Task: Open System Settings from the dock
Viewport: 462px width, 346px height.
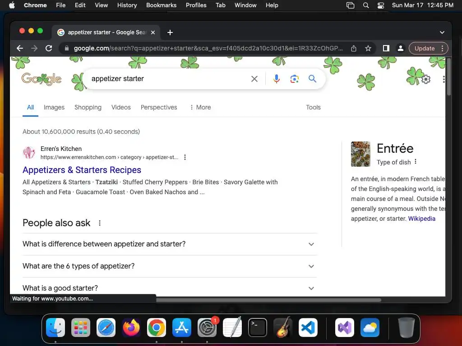Action: (x=207, y=328)
